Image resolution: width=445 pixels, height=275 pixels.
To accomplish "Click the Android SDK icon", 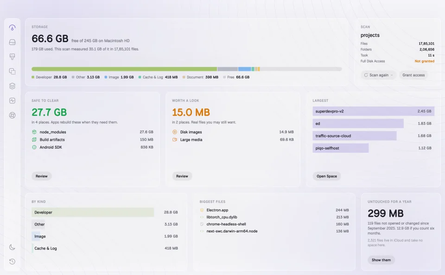I will click(34, 147).
